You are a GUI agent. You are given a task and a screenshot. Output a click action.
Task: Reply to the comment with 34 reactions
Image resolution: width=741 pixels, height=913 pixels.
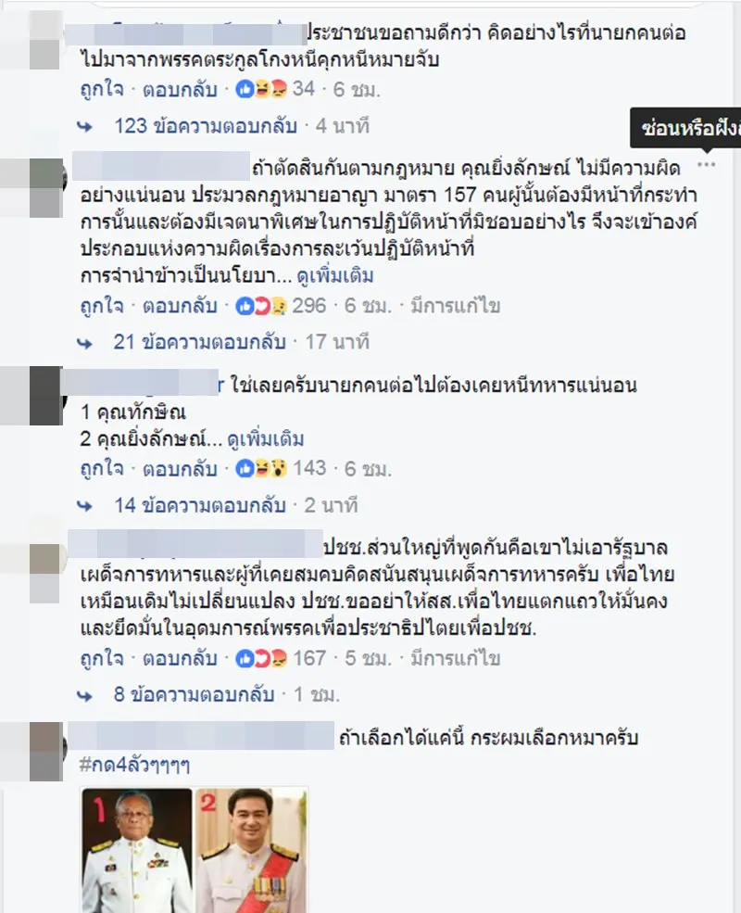pos(180,89)
